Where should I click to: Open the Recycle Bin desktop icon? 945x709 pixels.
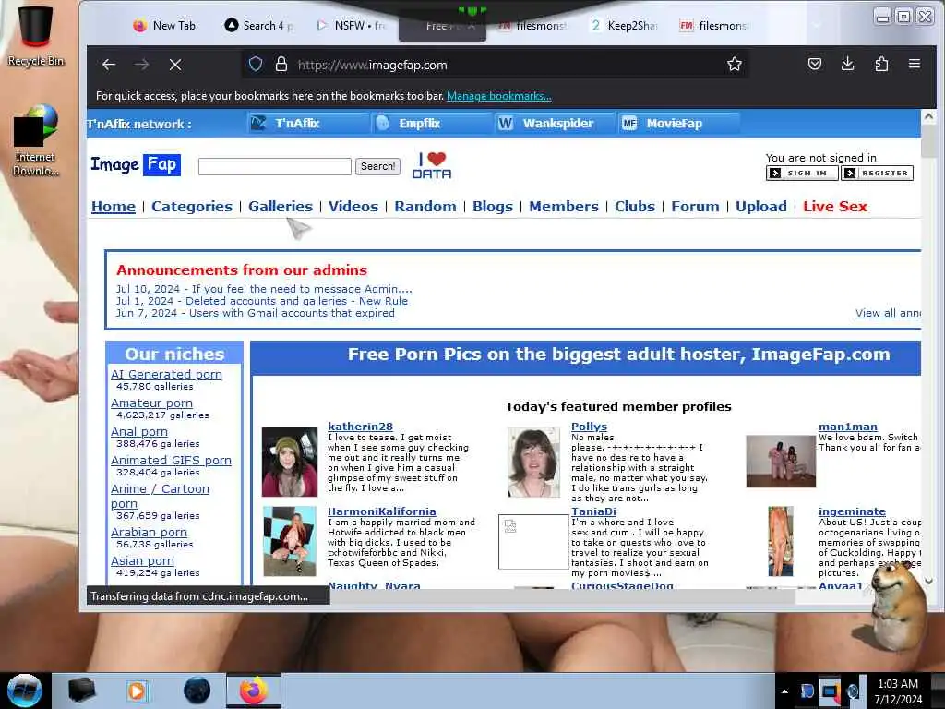click(36, 36)
